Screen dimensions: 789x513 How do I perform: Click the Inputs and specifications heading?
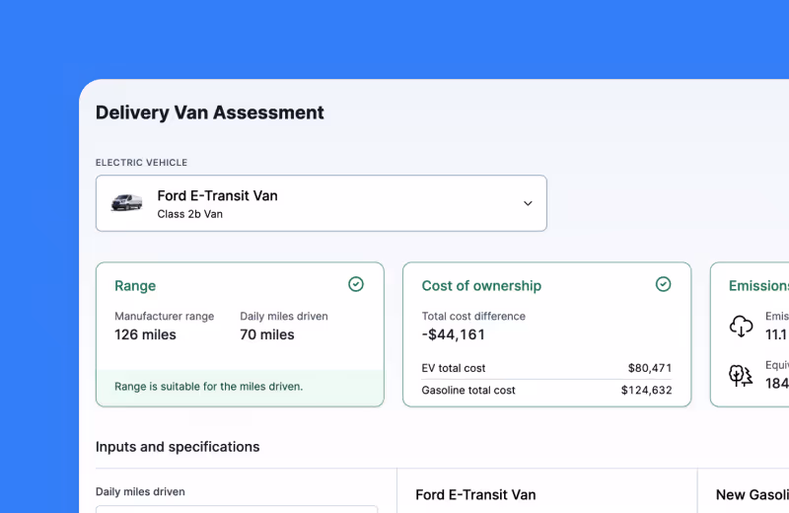(178, 447)
